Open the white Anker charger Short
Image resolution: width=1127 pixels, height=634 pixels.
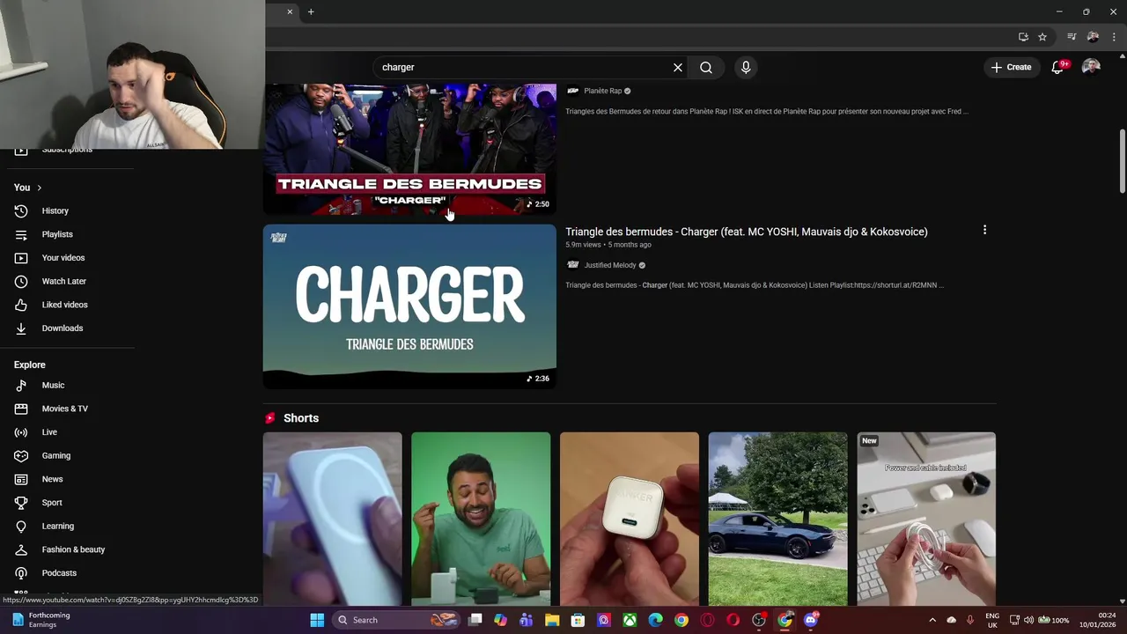630,519
